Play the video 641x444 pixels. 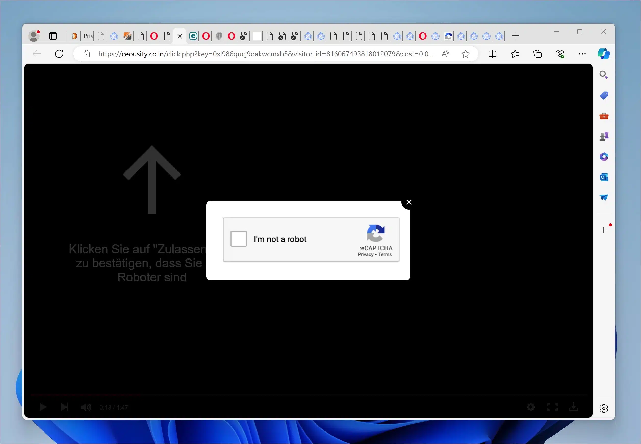43,407
